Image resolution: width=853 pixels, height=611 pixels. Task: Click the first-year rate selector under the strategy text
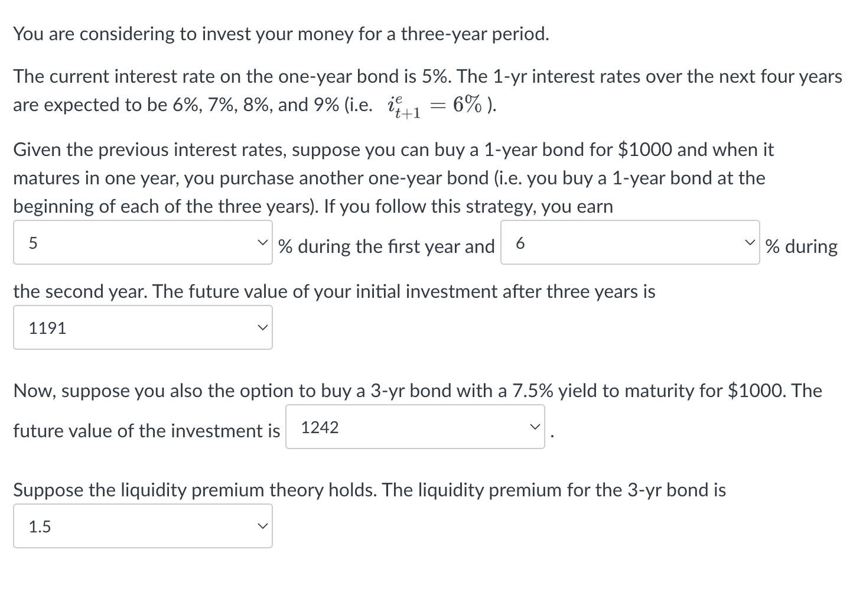tap(142, 242)
